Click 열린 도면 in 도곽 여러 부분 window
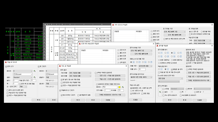The image size is (218, 122). (122, 59)
